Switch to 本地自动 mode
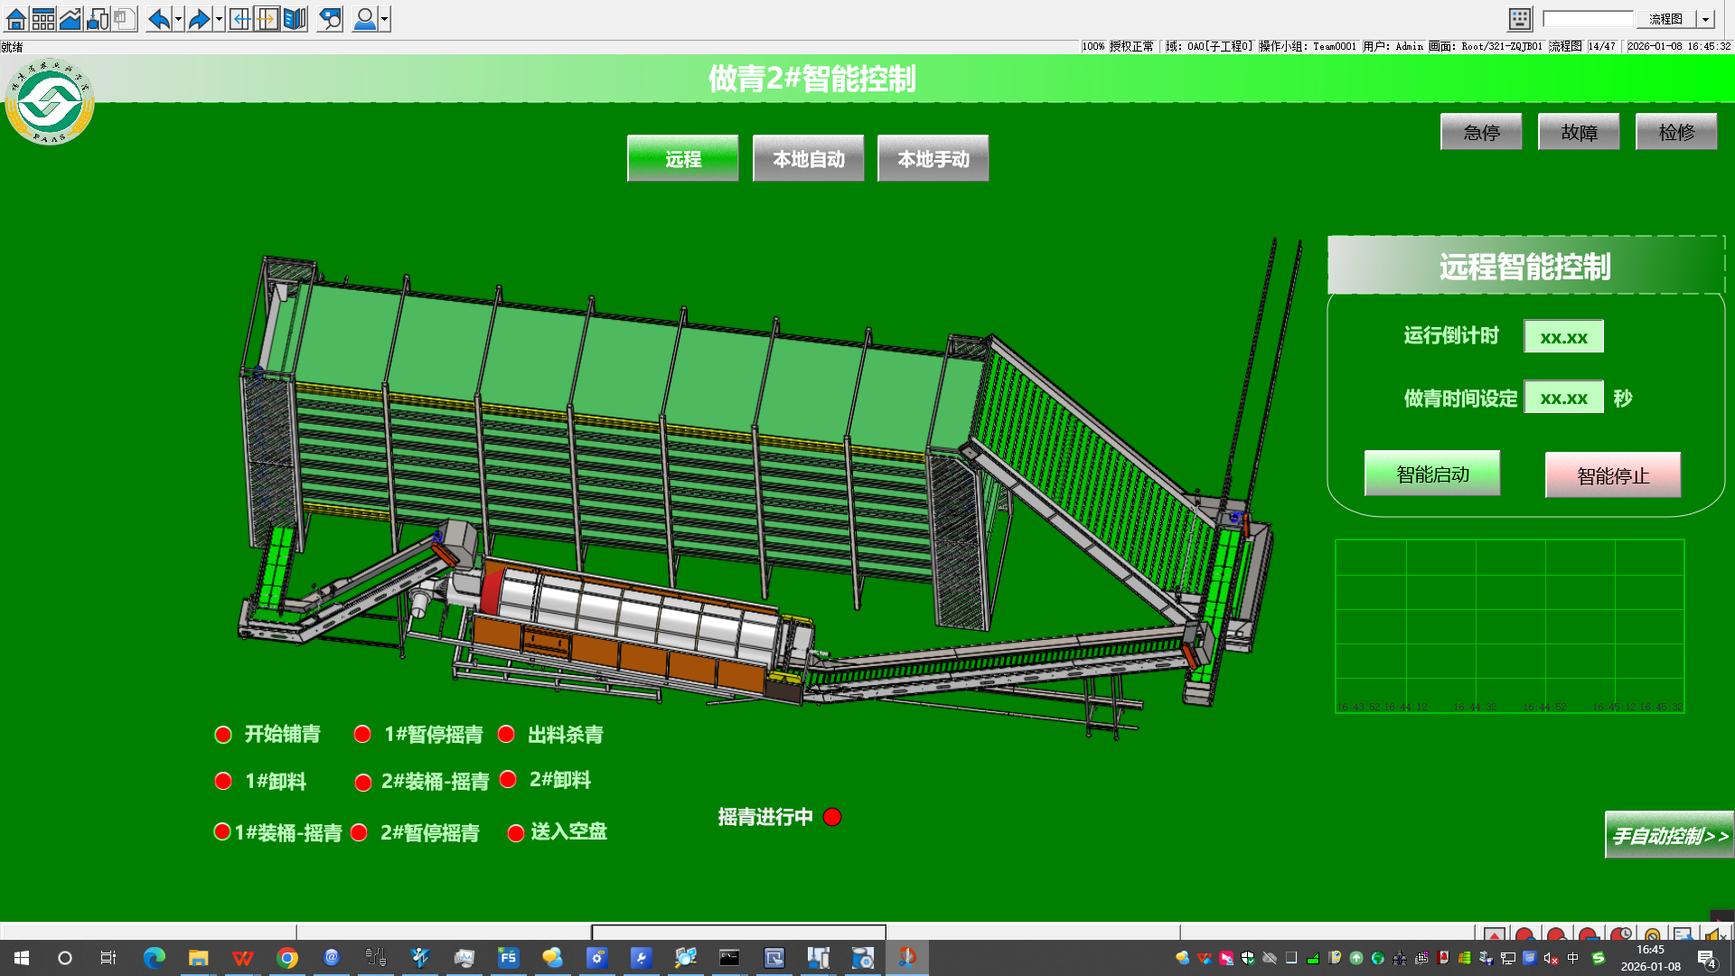This screenshot has height=976, width=1735. tap(808, 159)
